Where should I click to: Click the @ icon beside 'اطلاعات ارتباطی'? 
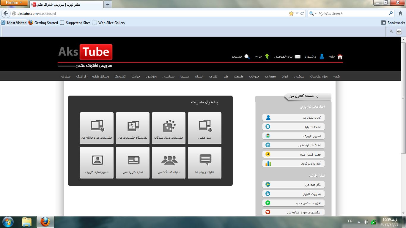point(268,145)
